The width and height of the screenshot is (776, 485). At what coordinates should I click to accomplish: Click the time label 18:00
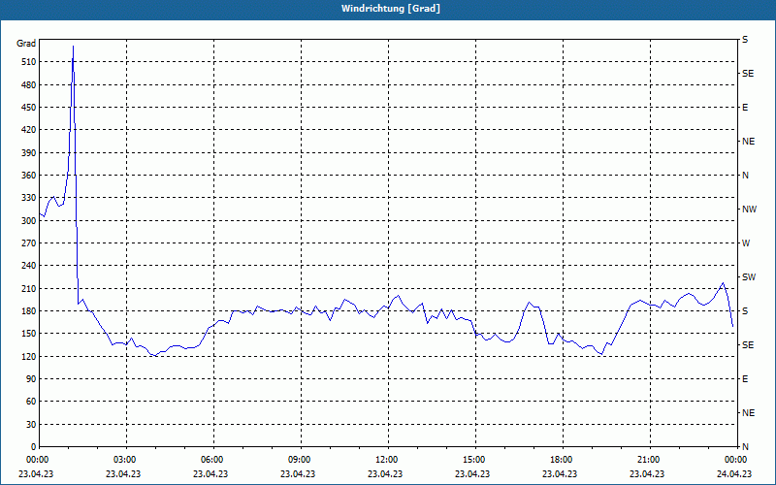[x=563, y=460]
